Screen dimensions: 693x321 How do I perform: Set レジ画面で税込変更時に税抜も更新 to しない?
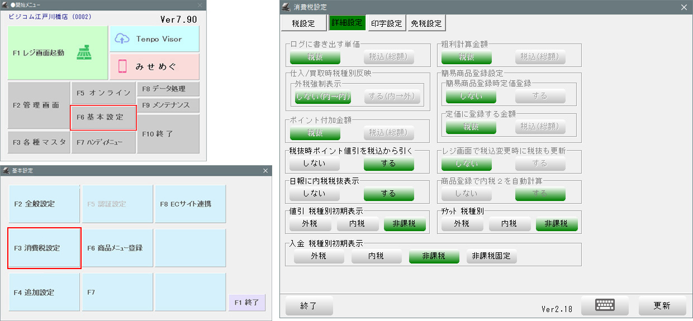467,164
